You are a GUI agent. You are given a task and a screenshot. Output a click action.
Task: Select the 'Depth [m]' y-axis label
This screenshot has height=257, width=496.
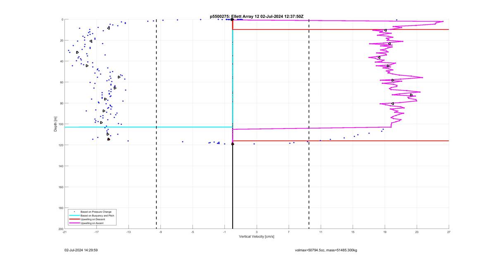point(55,124)
